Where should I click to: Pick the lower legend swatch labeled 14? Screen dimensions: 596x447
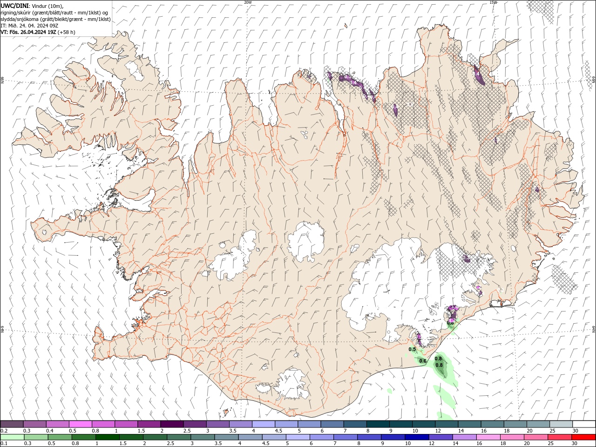(x=464, y=437)
